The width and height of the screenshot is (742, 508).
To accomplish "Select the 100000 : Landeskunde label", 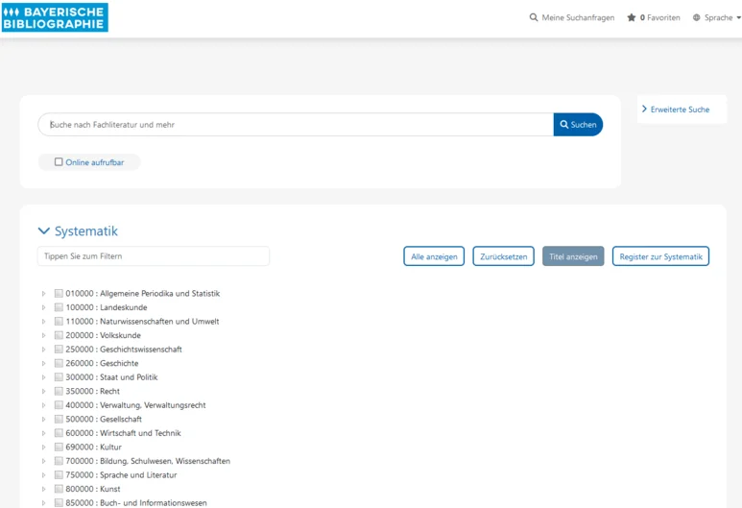I will [107, 307].
